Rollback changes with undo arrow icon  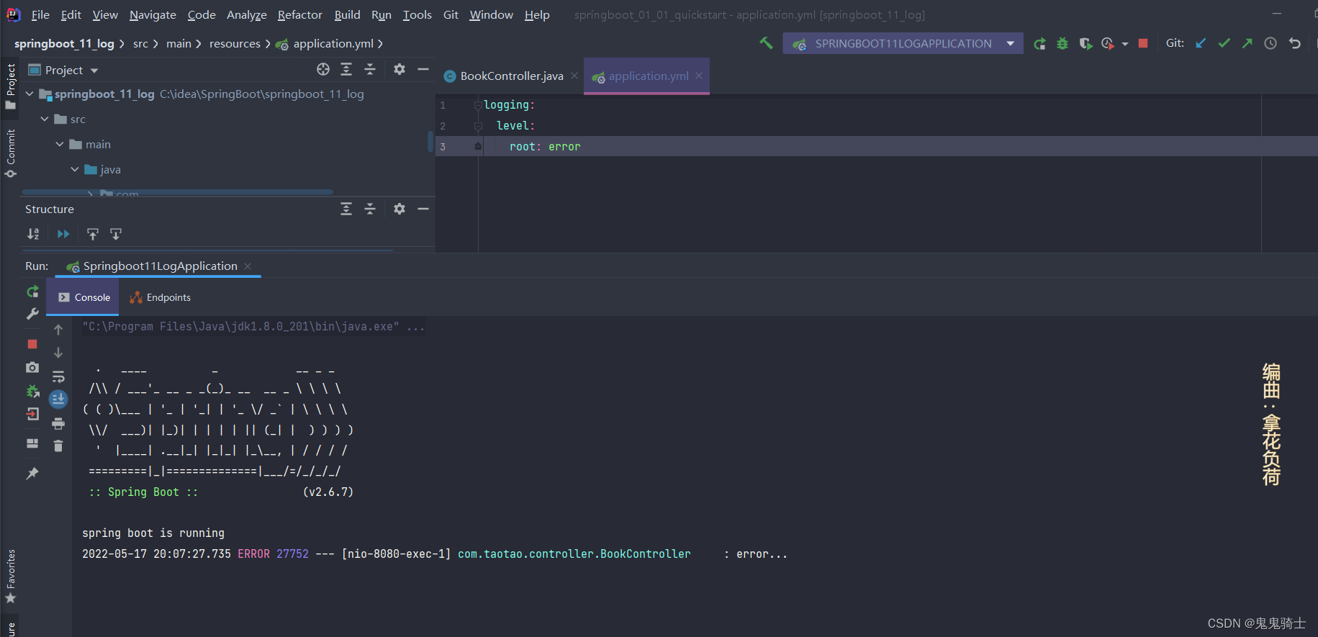[x=1294, y=44]
